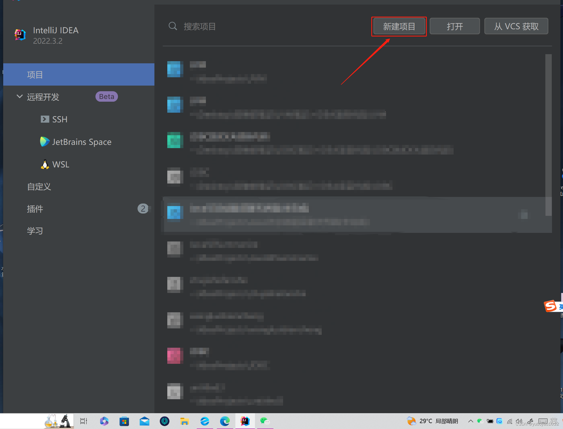This screenshot has width=563, height=429.
Task: Select the 项目 tab in sidebar
Action: click(x=79, y=75)
